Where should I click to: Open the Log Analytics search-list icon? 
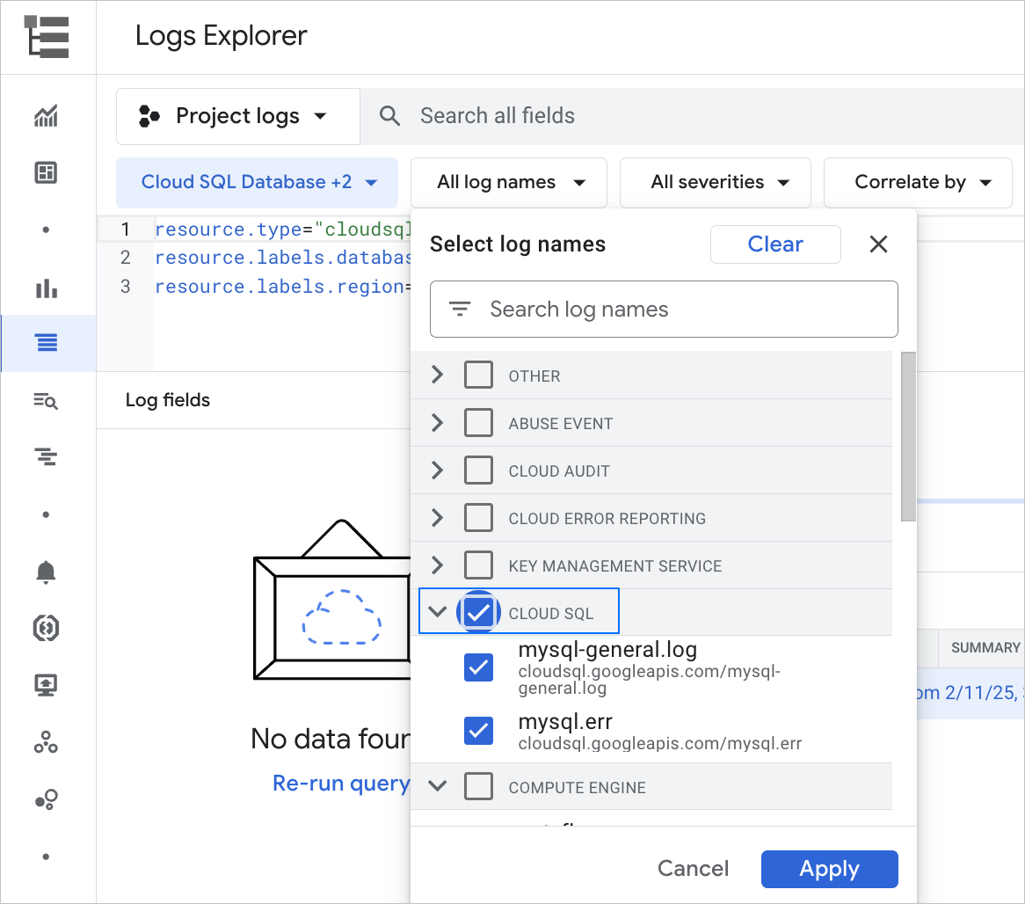pyautogui.click(x=46, y=401)
